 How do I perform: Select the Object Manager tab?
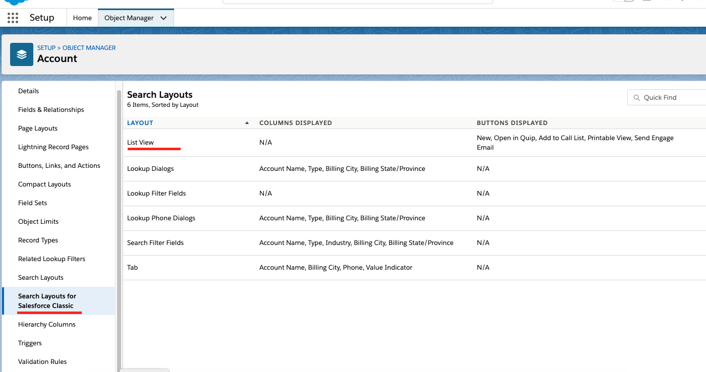129,18
